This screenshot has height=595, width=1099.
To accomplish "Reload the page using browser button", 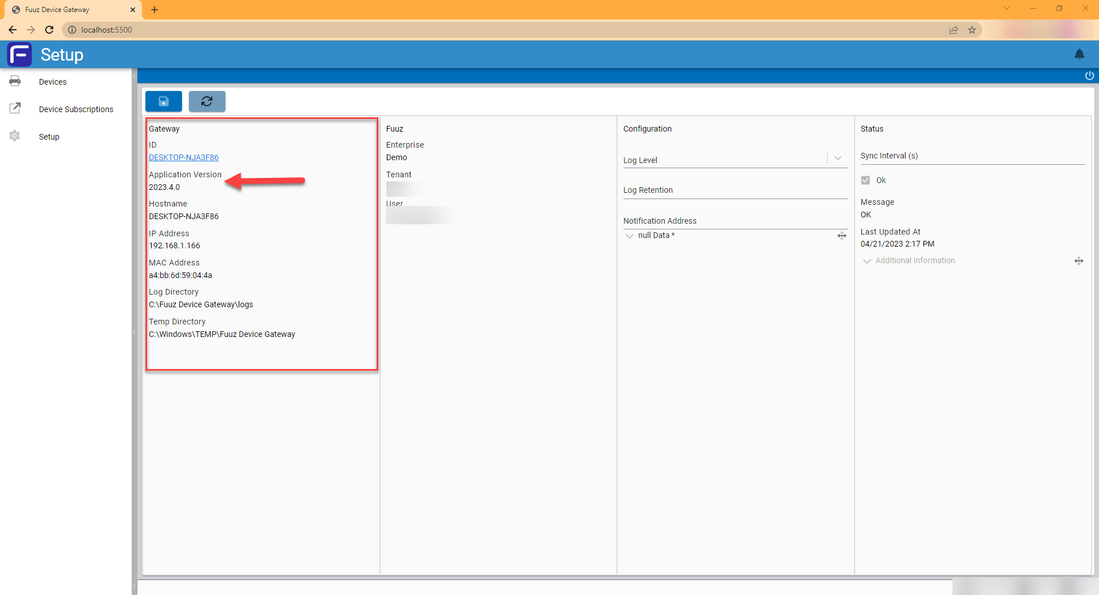I will [49, 30].
